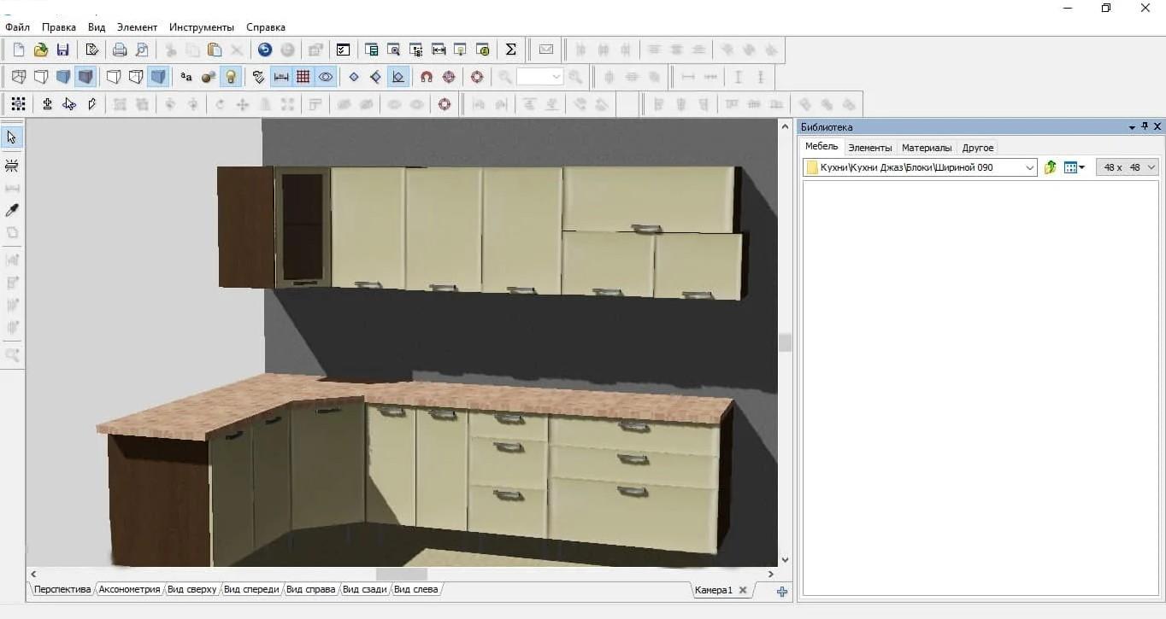
Task: Toggle dimension lines display
Action: tap(281, 77)
